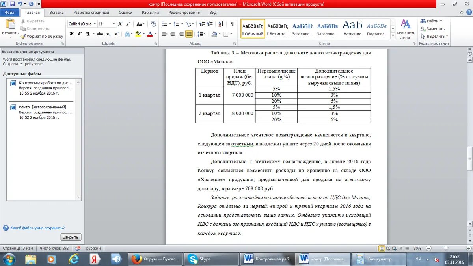Toggle underline (Ч) formatting
This screenshot has height=266, width=473.
click(88, 34)
